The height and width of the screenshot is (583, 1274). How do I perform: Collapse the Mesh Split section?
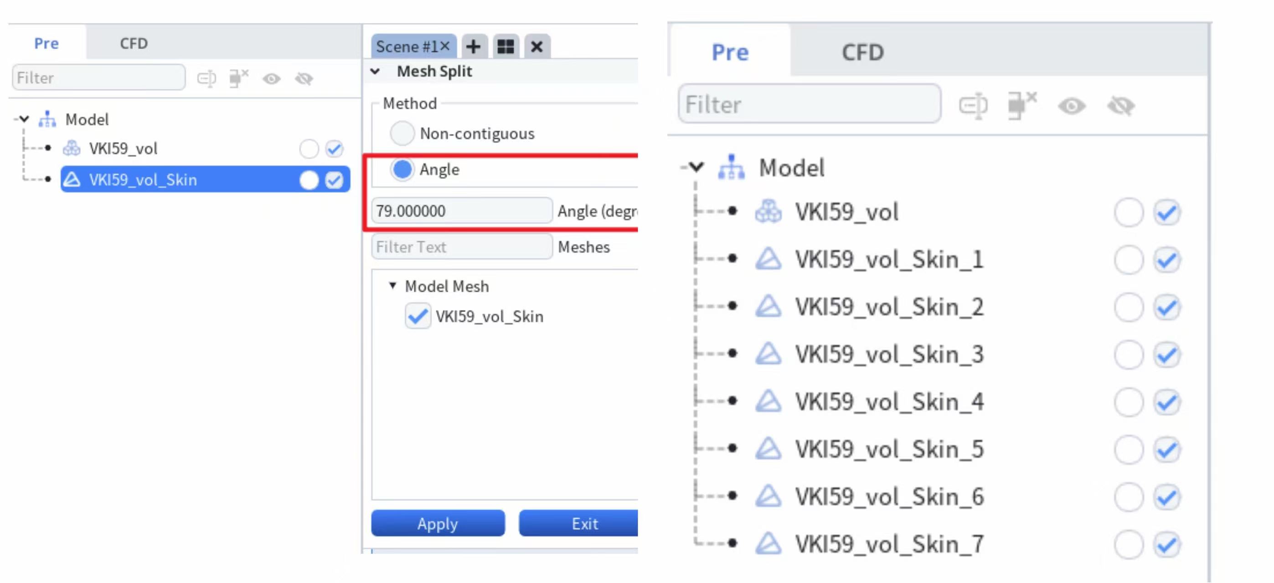(376, 72)
